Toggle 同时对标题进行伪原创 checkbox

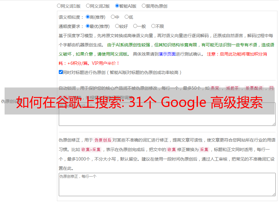click(61, 72)
